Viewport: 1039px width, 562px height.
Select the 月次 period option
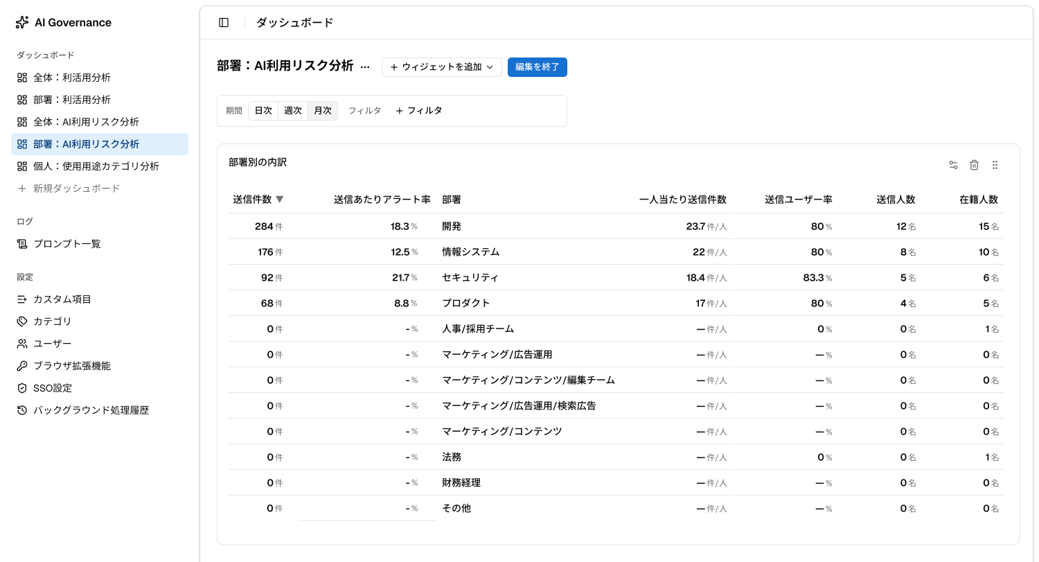pos(323,111)
